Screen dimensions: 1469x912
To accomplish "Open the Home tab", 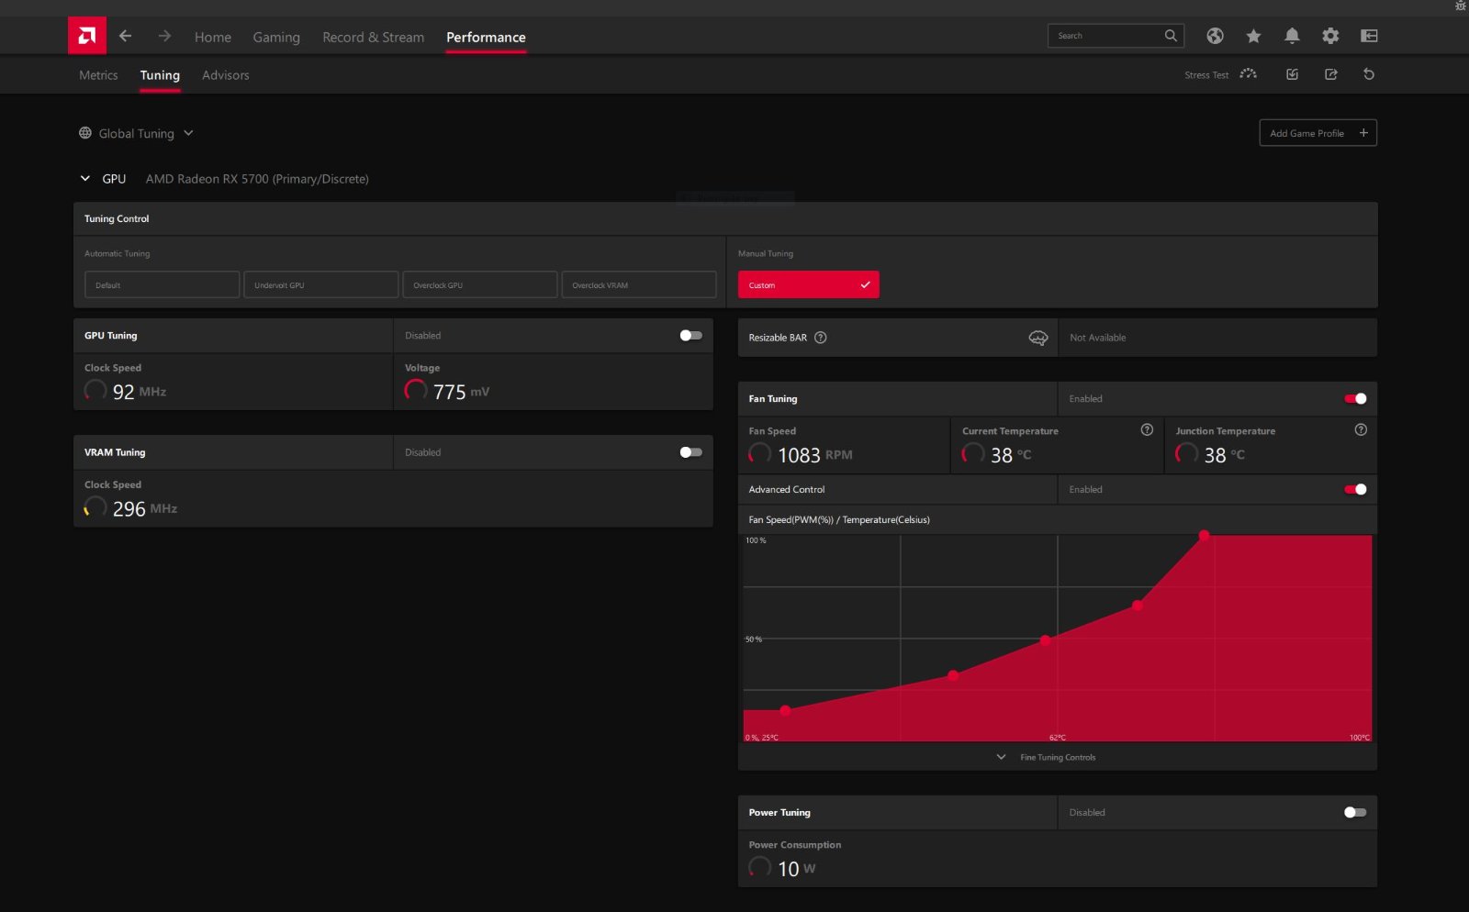I will [213, 37].
